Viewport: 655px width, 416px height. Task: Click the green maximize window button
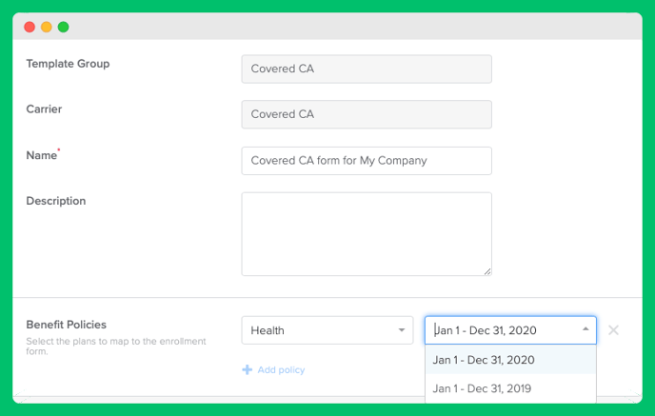click(x=63, y=28)
